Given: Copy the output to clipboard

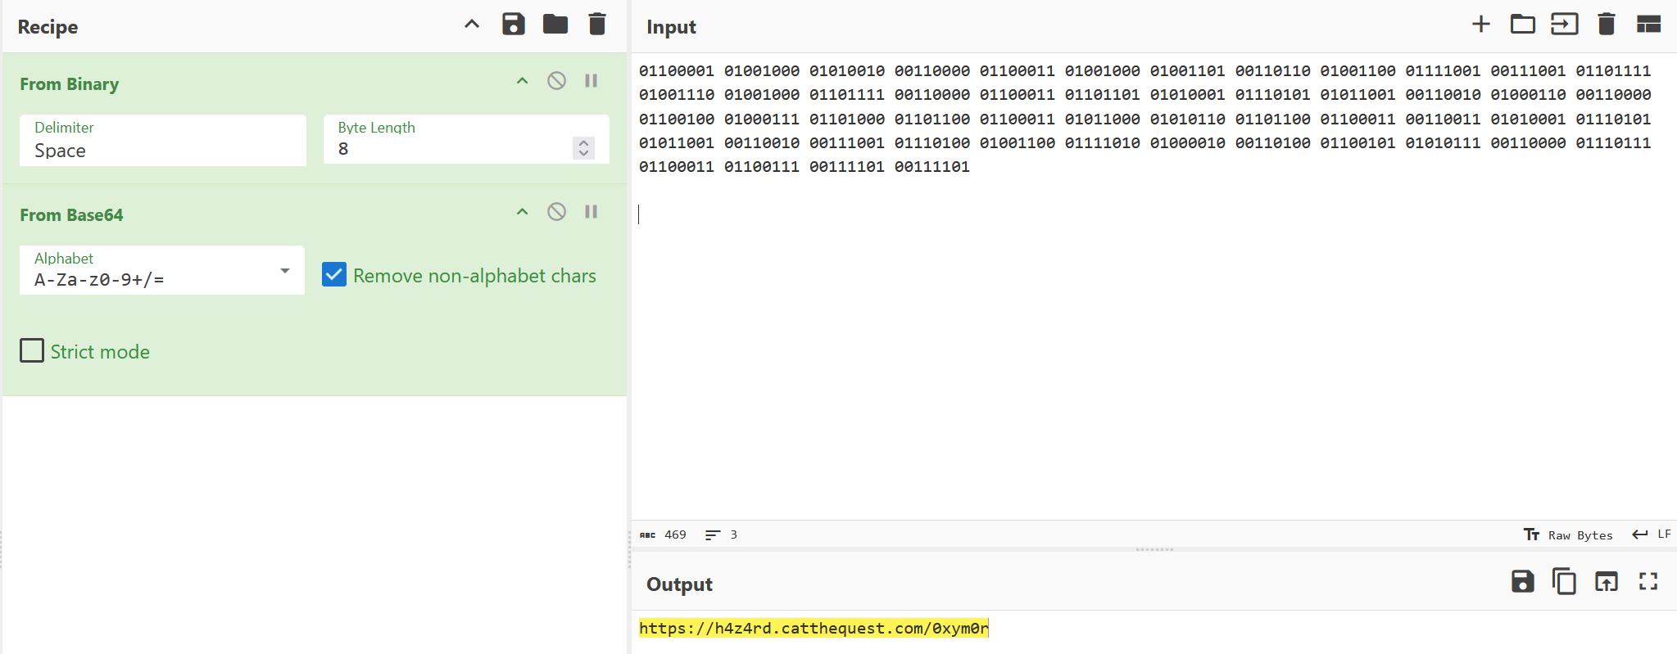Looking at the screenshot, I should (x=1564, y=582).
